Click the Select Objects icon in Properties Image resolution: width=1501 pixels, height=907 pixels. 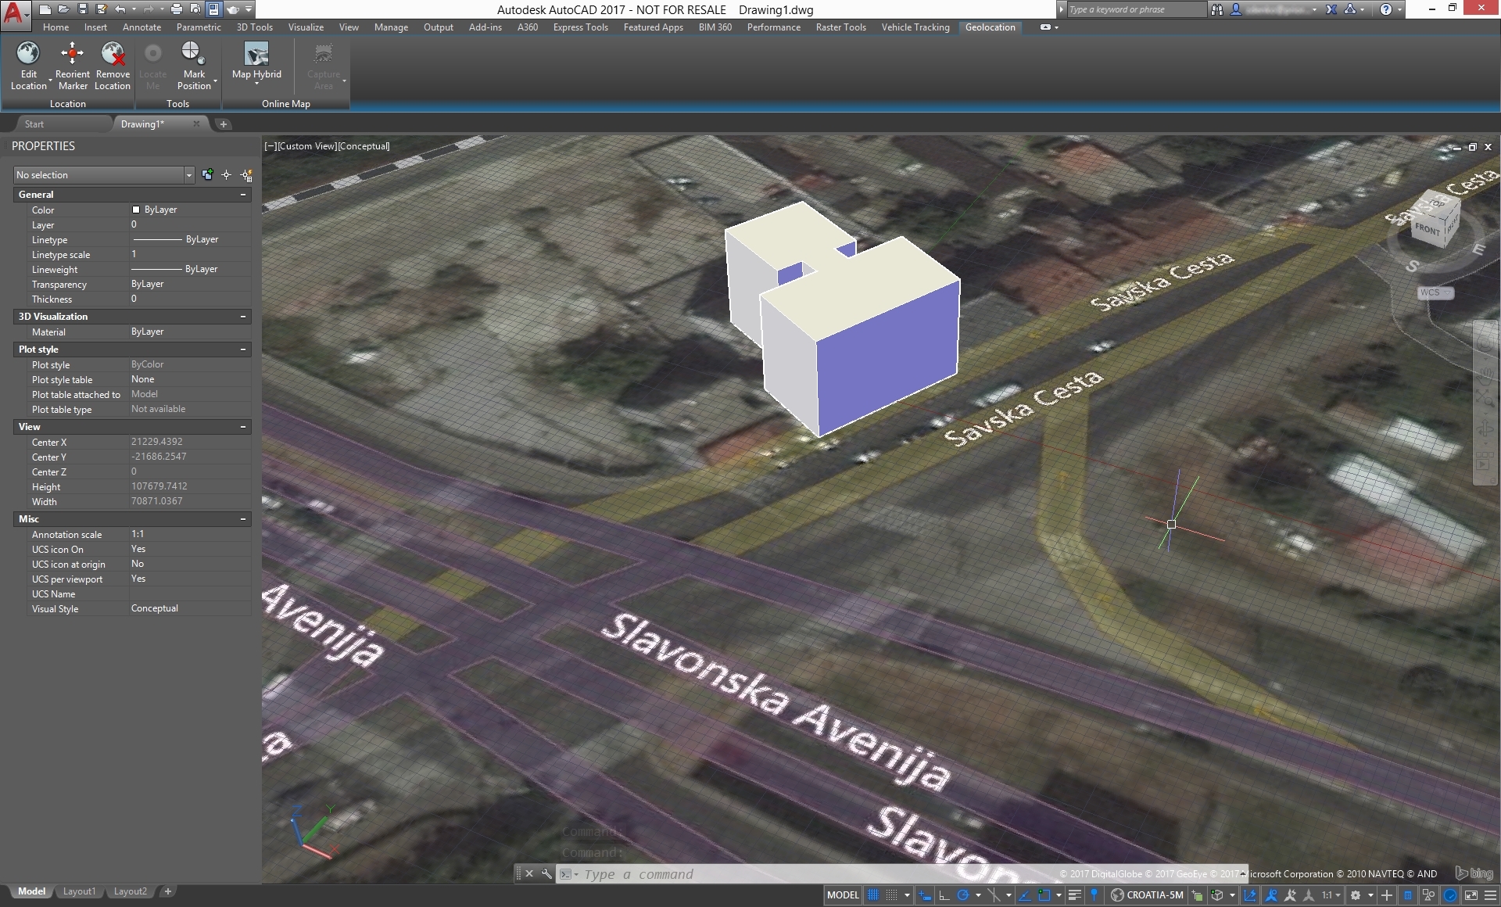click(227, 175)
